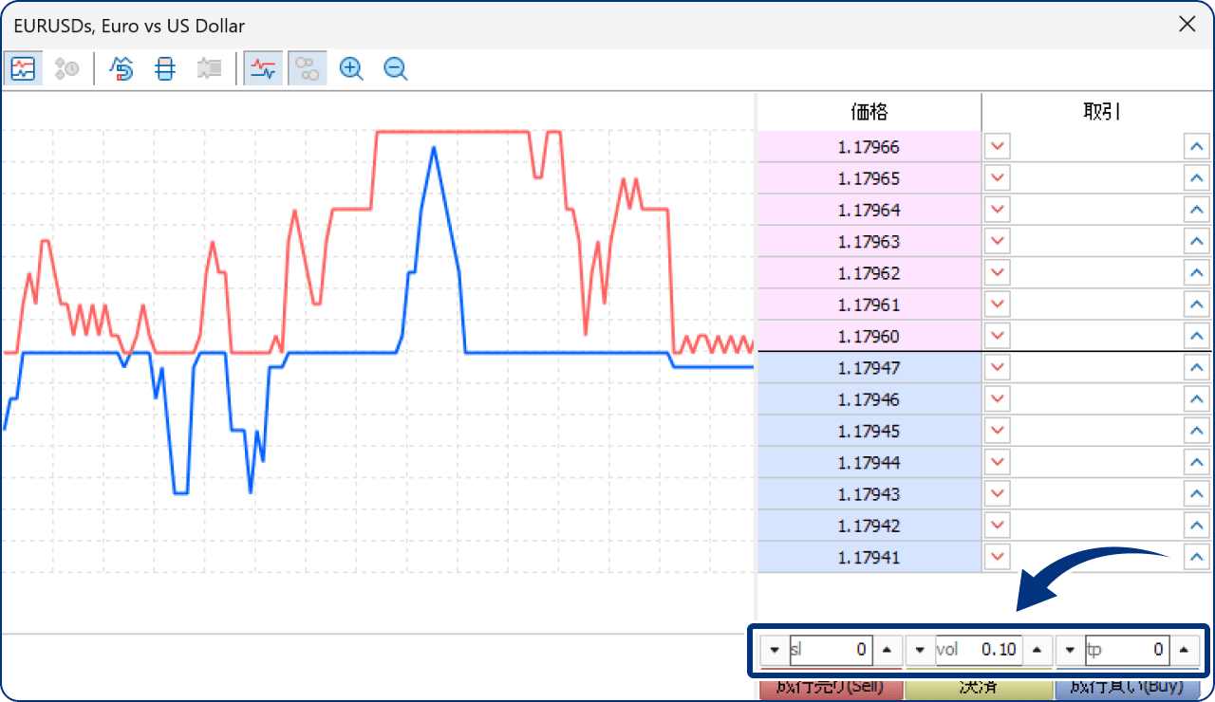The width and height of the screenshot is (1215, 702).
Task: Click the greyed clock settings toolbar icon
Action: pos(67,68)
